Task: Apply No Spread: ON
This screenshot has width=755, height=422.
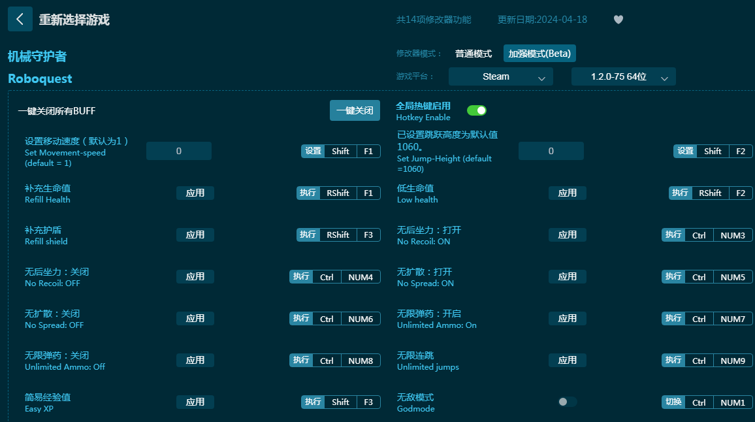Action: pyautogui.click(x=567, y=277)
